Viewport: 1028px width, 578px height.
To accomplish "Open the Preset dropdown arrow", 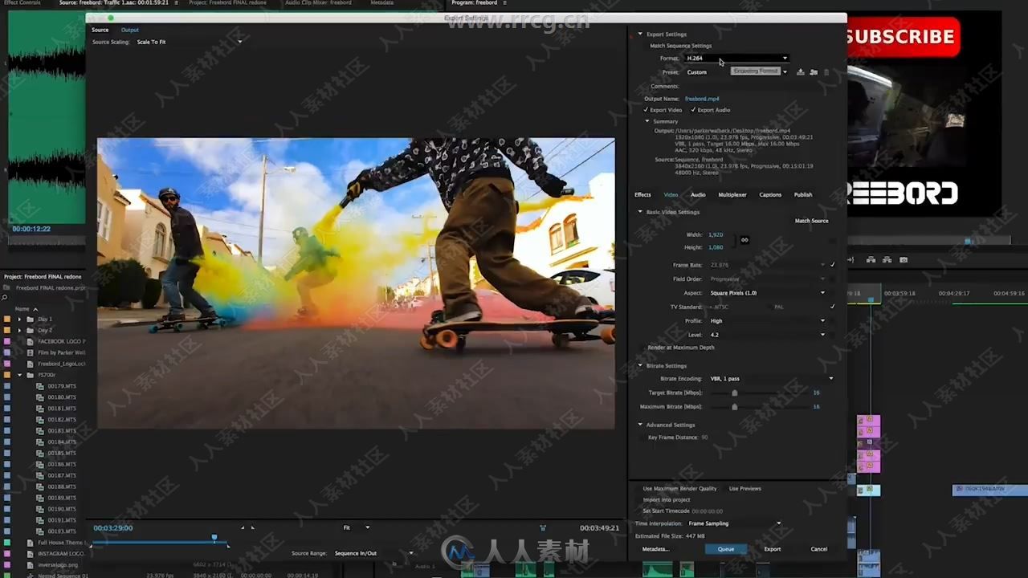I will [785, 72].
